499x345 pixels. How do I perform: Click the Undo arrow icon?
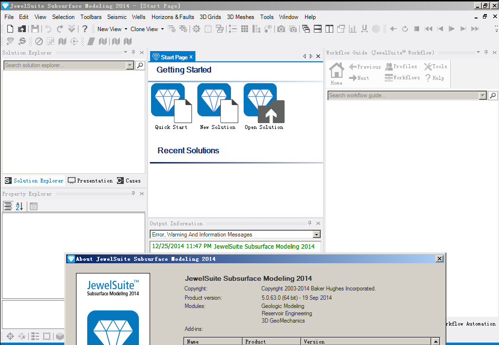[48, 29]
